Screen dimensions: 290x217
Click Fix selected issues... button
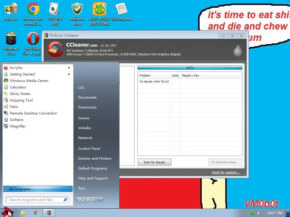225,162
